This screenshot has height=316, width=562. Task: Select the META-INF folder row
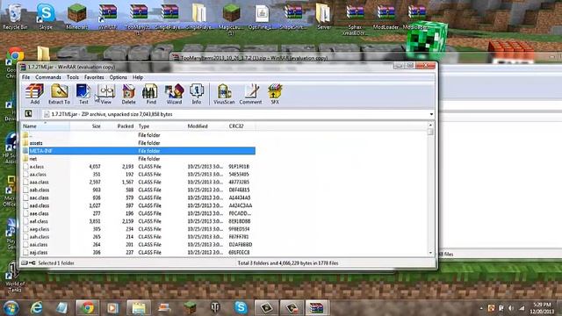[x=139, y=151]
